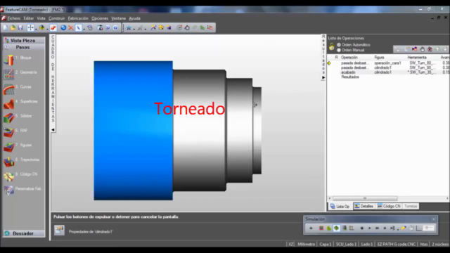Open the Buscador panel
This screenshot has height=253, width=450.
coord(24,233)
